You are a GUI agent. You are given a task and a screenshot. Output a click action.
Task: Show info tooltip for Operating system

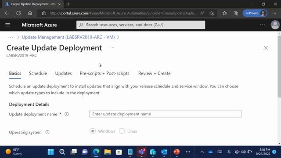tap(47, 132)
